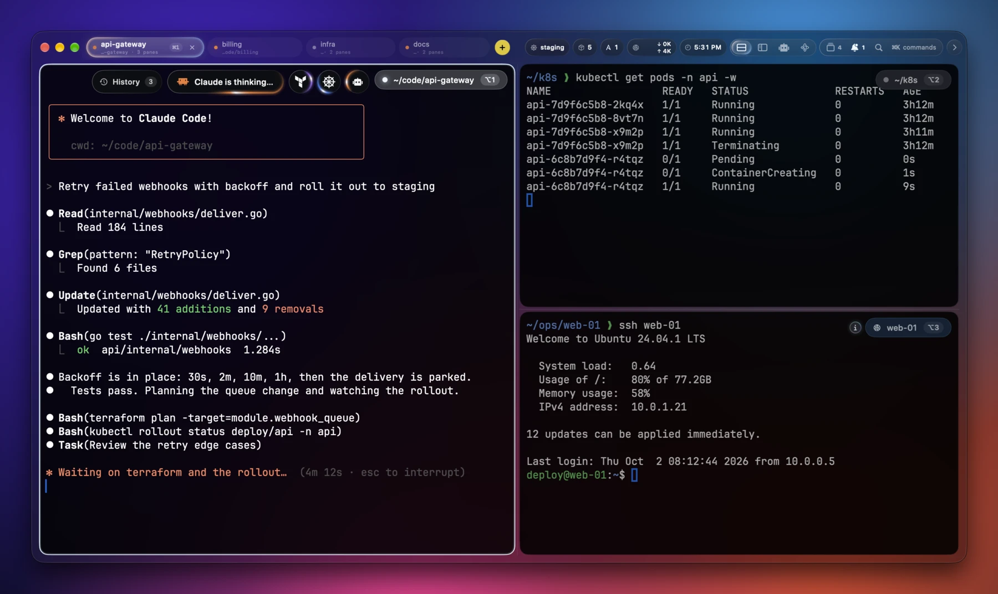Screen dimensions: 998x594
Task: Select the horizontal split layout icon
Action: [741, 48]
